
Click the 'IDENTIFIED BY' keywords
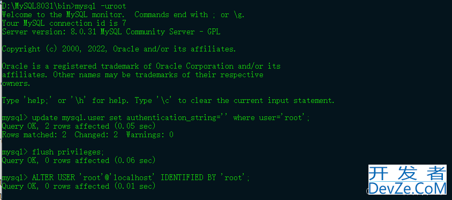(188, 177)
